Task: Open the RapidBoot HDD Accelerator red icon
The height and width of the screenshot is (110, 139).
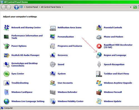Action: (x=99, y=46)
